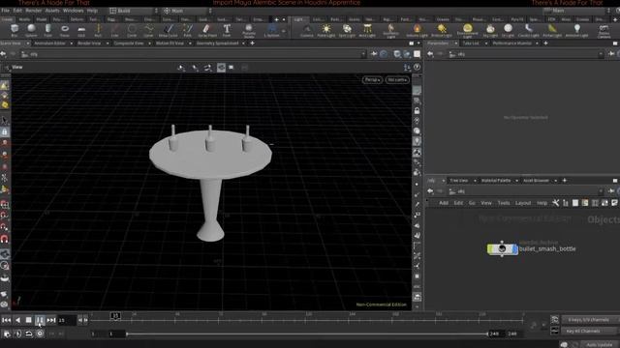Toggle display flag on bullet_smash_bottle node
Screen dimensions: 620x348
tap(514, 249)
